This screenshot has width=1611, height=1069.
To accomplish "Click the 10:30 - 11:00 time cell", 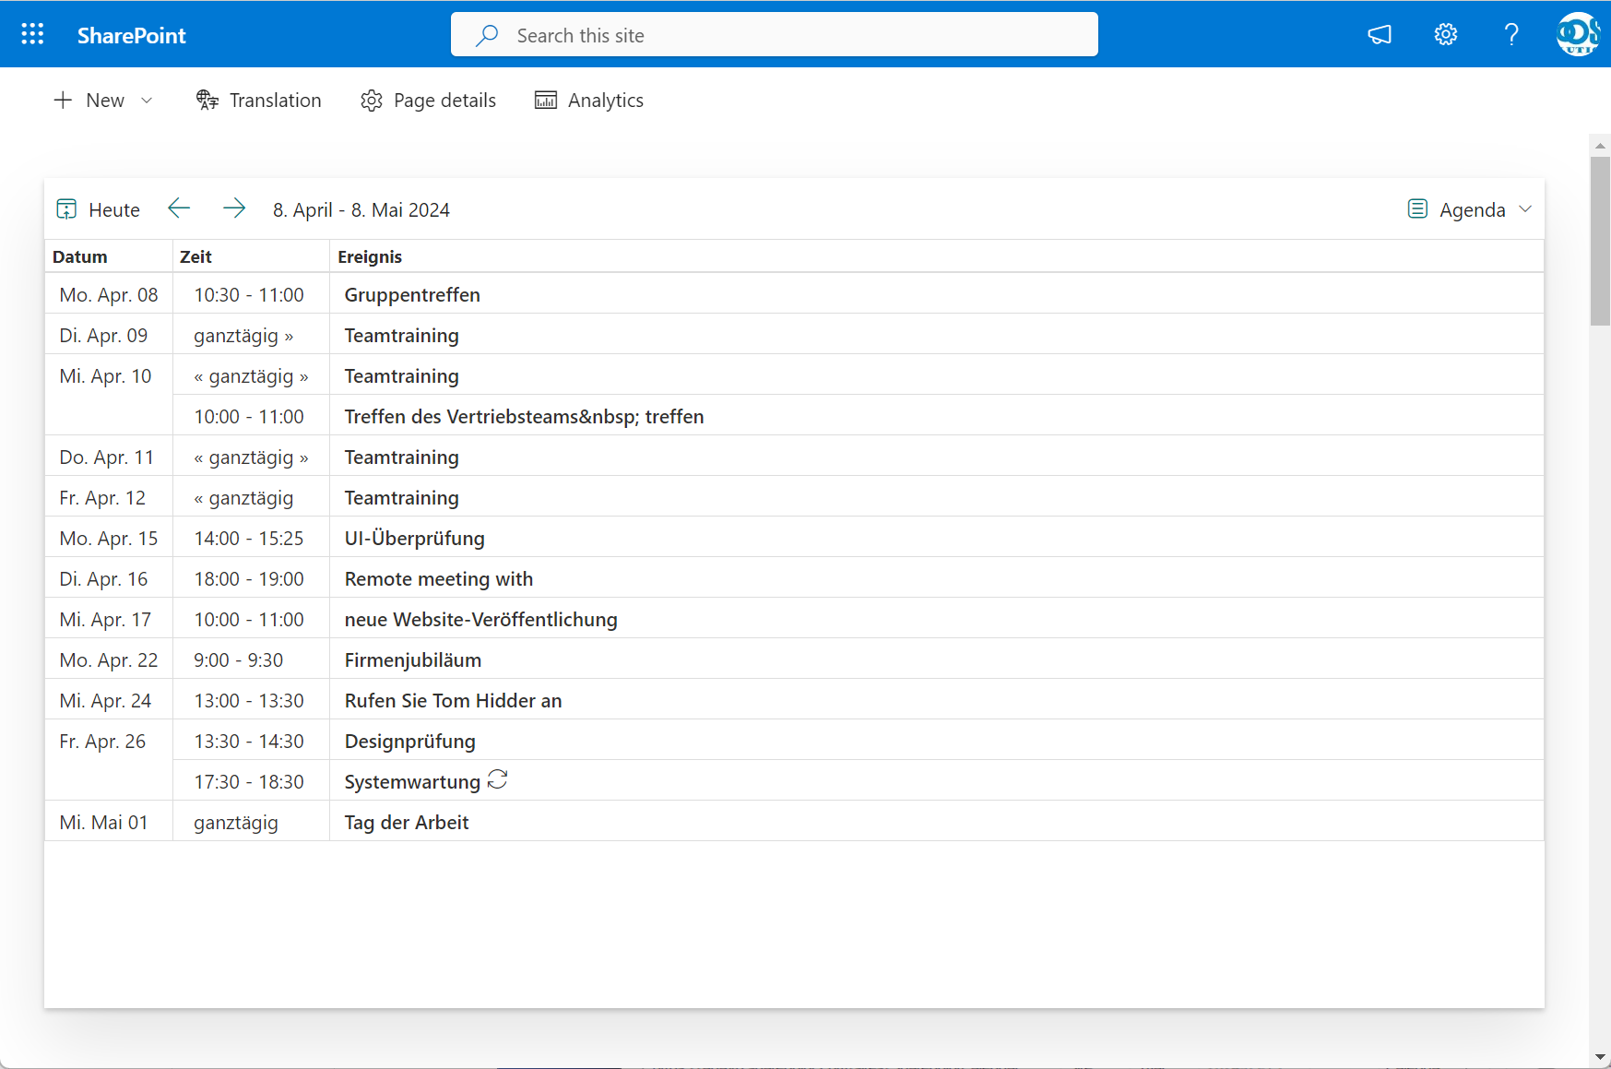I will point(249,295).
